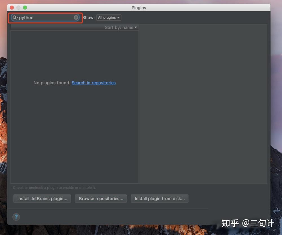Viewport: 282px width, 235px height.
Task: Click the "Show:" filter label
Action: tap(89, 17)
